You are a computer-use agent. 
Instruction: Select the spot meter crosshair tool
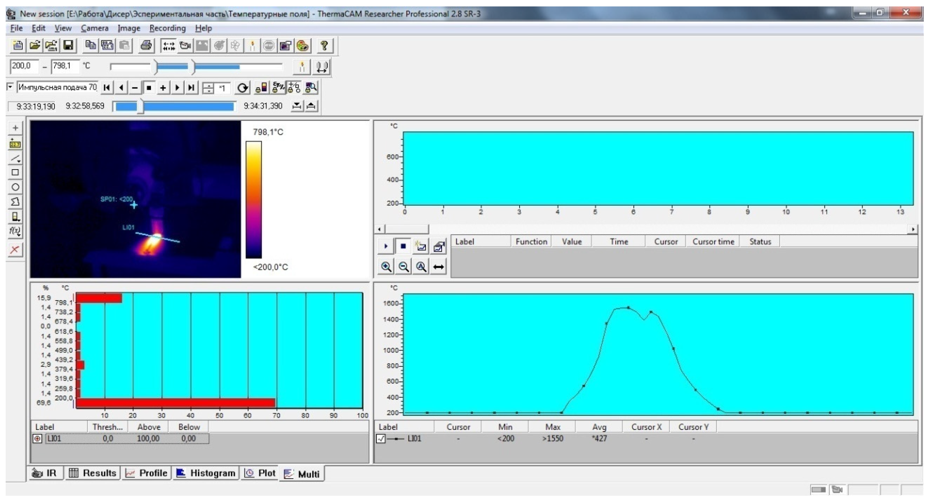(15, 128)
